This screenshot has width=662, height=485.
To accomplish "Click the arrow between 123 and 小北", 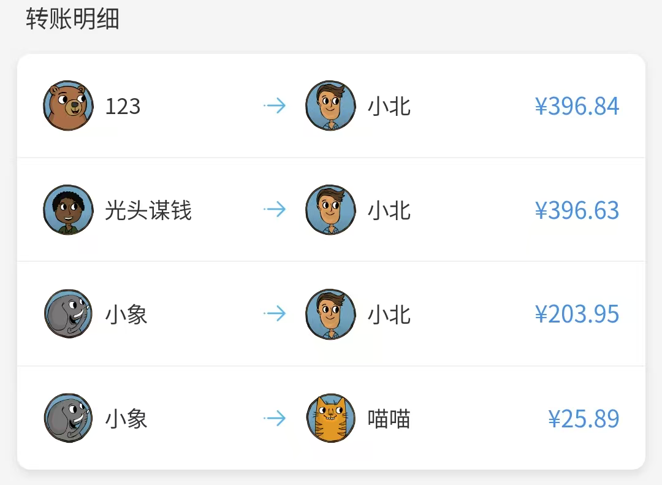I will pos(275,105).
